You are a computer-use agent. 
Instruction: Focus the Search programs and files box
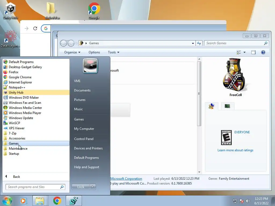coord(35,187)
